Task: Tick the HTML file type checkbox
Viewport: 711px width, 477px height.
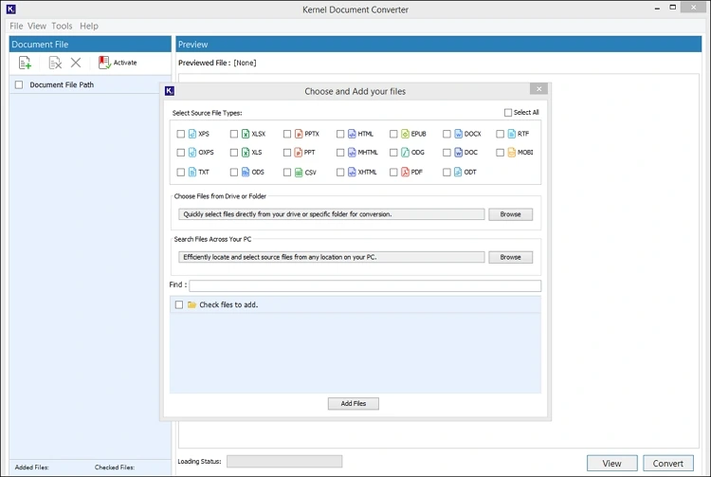Action: [340, 135]
